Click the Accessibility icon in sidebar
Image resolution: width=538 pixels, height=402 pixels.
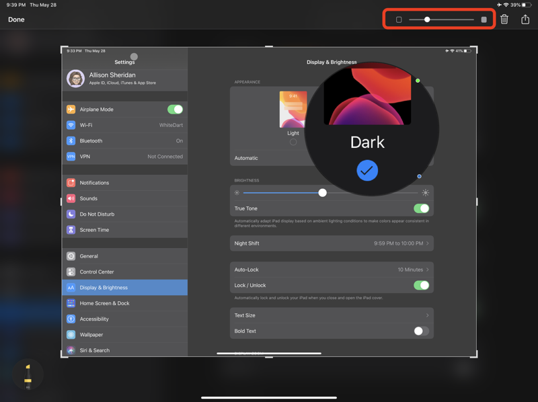[x=71, y=319]
